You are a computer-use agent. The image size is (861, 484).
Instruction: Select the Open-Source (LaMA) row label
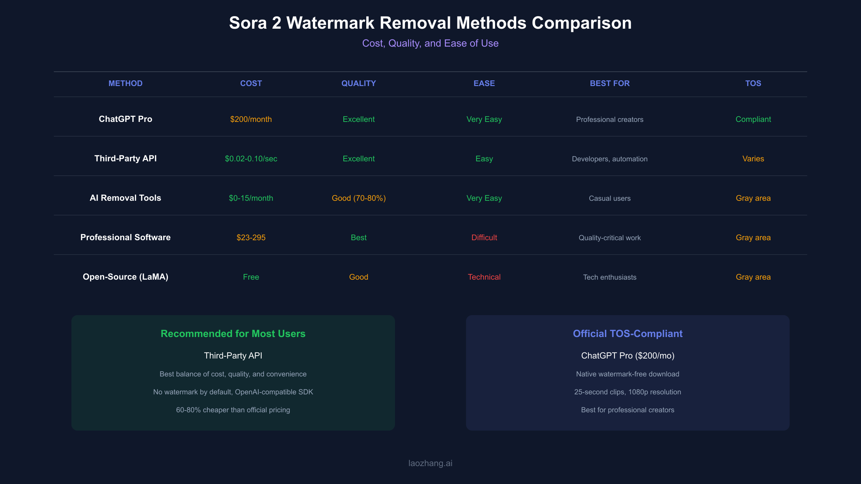[x=126, y=277]
